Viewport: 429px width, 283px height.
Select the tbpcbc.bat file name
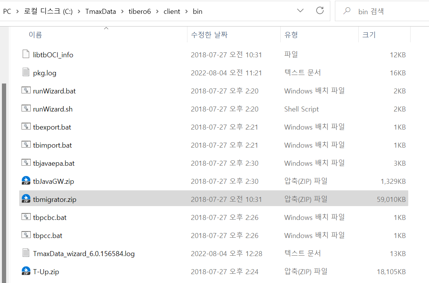(50, 218)
